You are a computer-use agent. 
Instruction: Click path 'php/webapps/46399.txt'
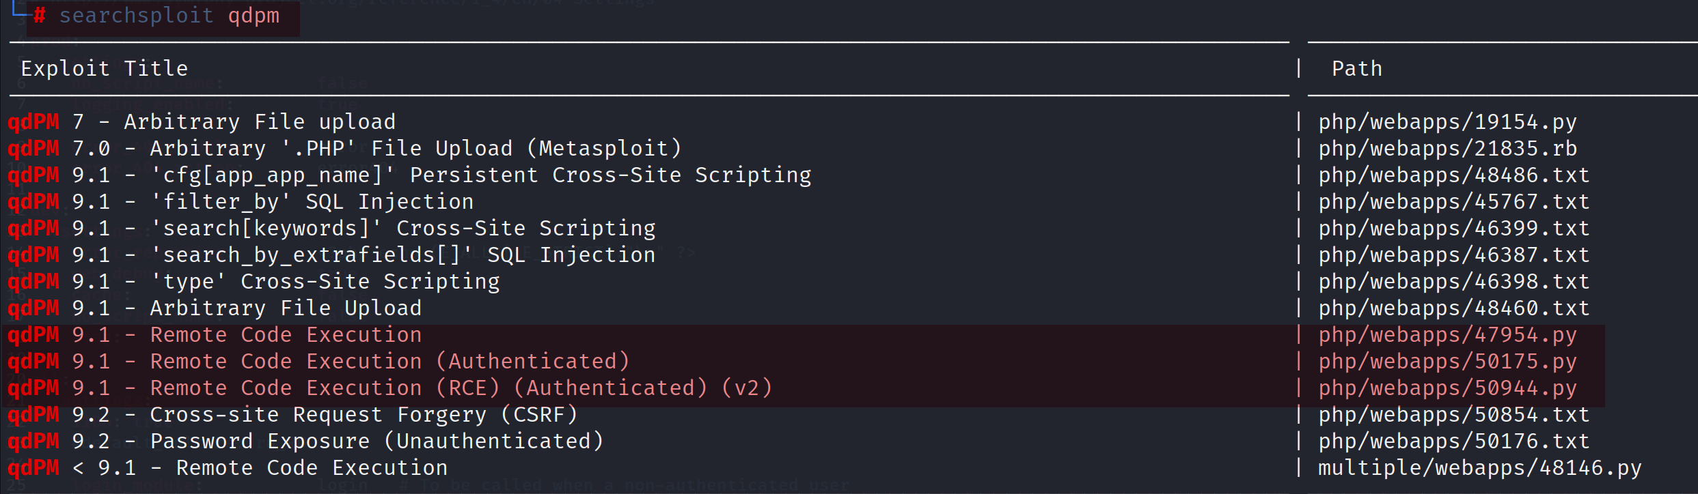click(x=1454, y=229)
